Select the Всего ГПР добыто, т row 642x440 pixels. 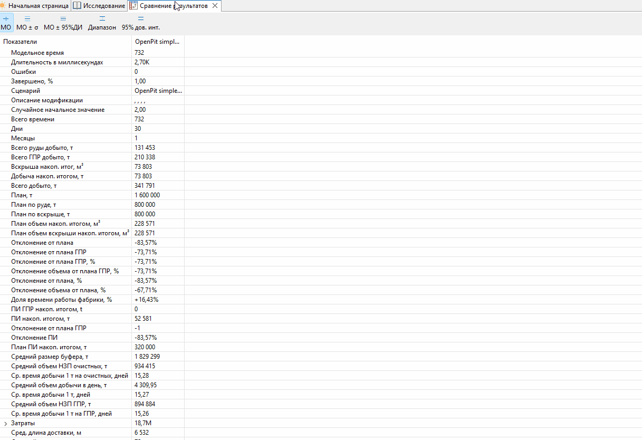click(92, 157)
